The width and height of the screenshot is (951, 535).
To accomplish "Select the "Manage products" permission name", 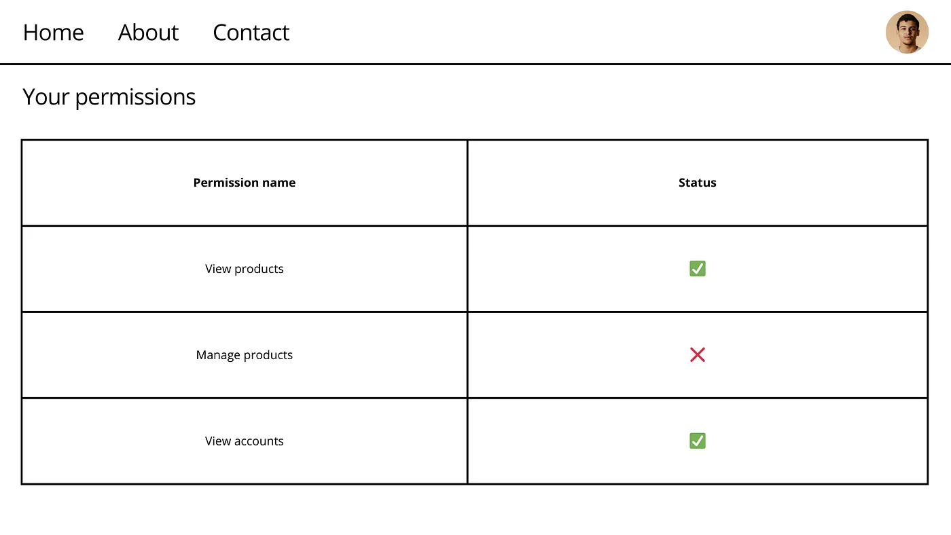I will (x=244, y=354).
